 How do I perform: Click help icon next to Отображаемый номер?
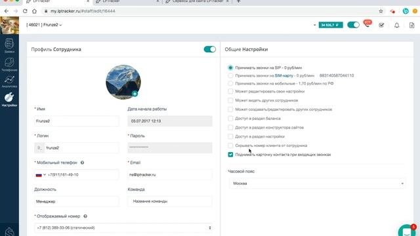[85, 216]
